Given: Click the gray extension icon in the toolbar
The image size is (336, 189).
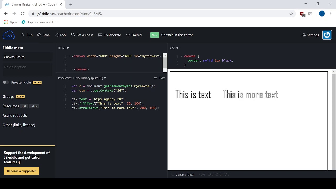Looking at the screenshot, I should (310, 14).
